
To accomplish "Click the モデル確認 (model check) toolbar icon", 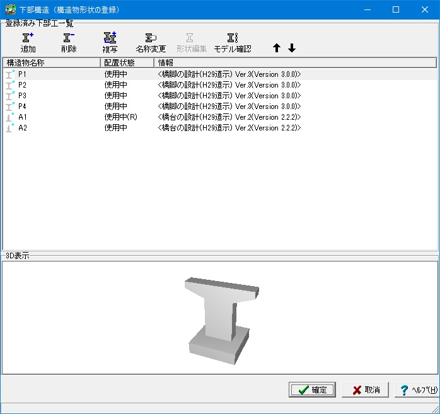I will pyautogui.click(x=233, y=43).
